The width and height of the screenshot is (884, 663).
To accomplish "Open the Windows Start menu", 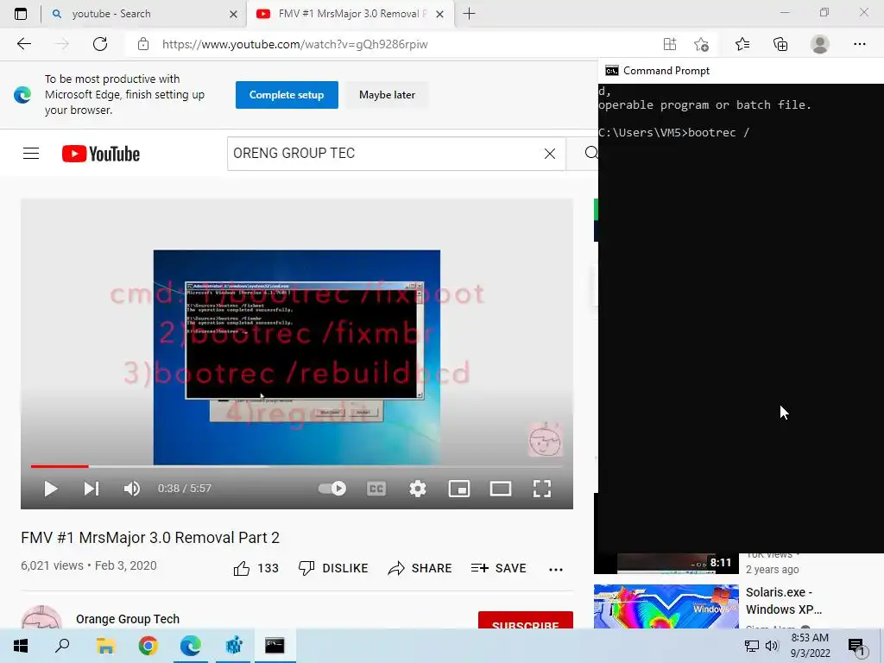I will [21, 646].
